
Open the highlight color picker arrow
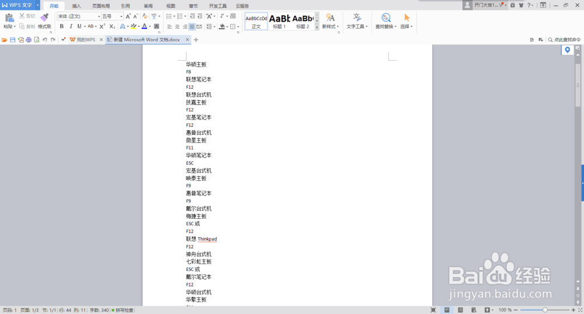click(138, 26)
